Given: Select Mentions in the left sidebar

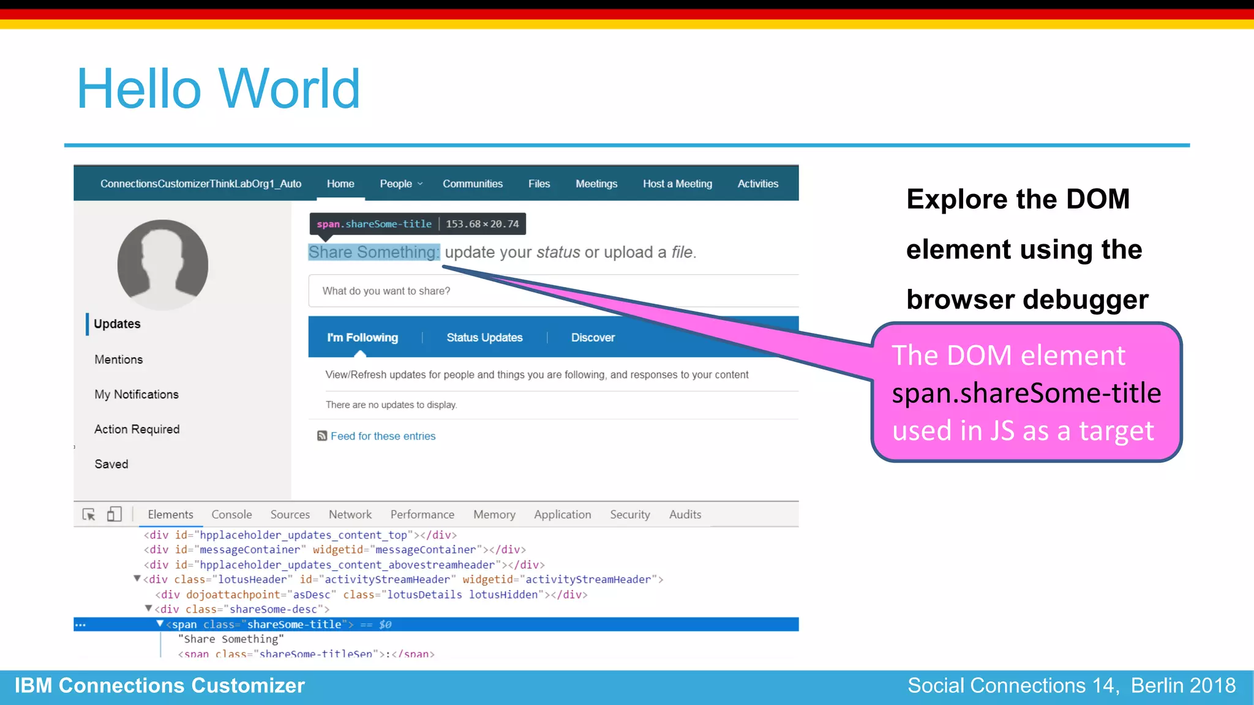Looking at the screenshot, I should [x=119, y=359].
